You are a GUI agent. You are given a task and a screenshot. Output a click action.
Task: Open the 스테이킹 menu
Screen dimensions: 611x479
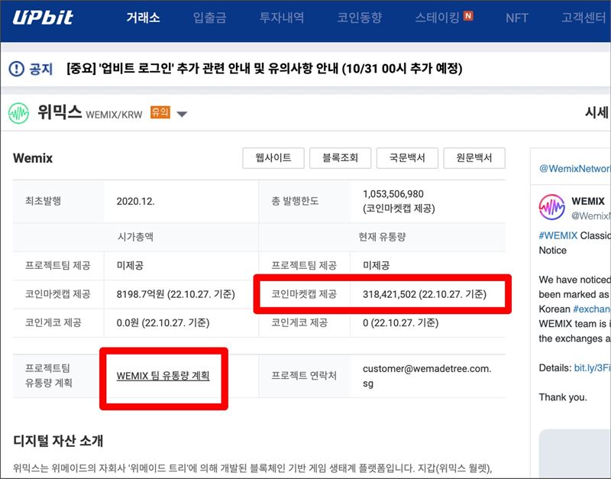(x=437, y=18)
